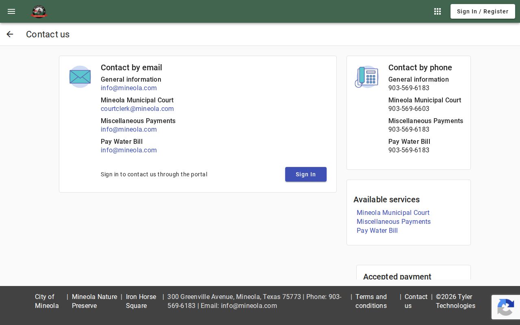Click Miscellaneous Payments info@mineola.com email link
This screenshot has width=520, height=325.
[129, 130]
